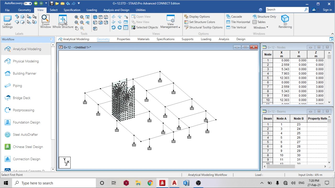Click the rotate left circular arrow icon
The image size is (335, 188).
[x=113, y=27]
